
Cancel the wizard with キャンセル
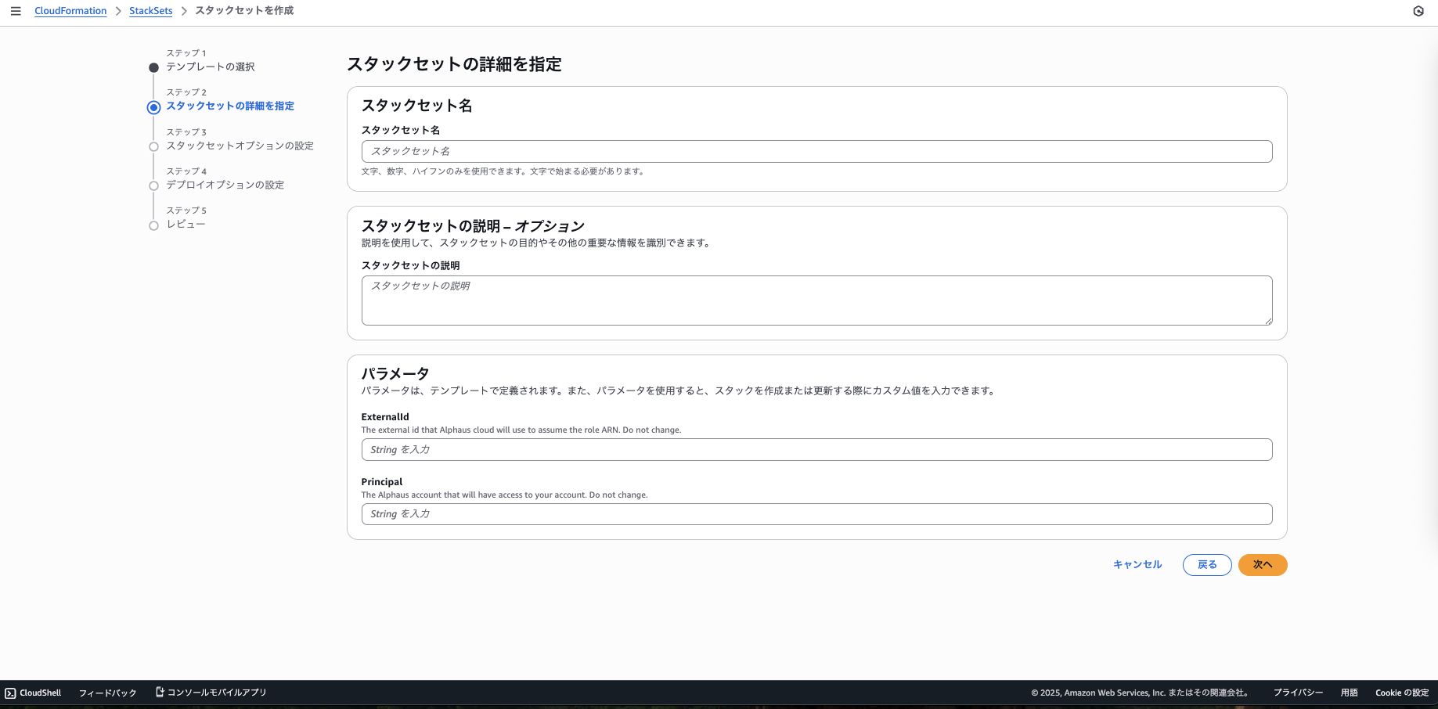(x=1137, y=564)
